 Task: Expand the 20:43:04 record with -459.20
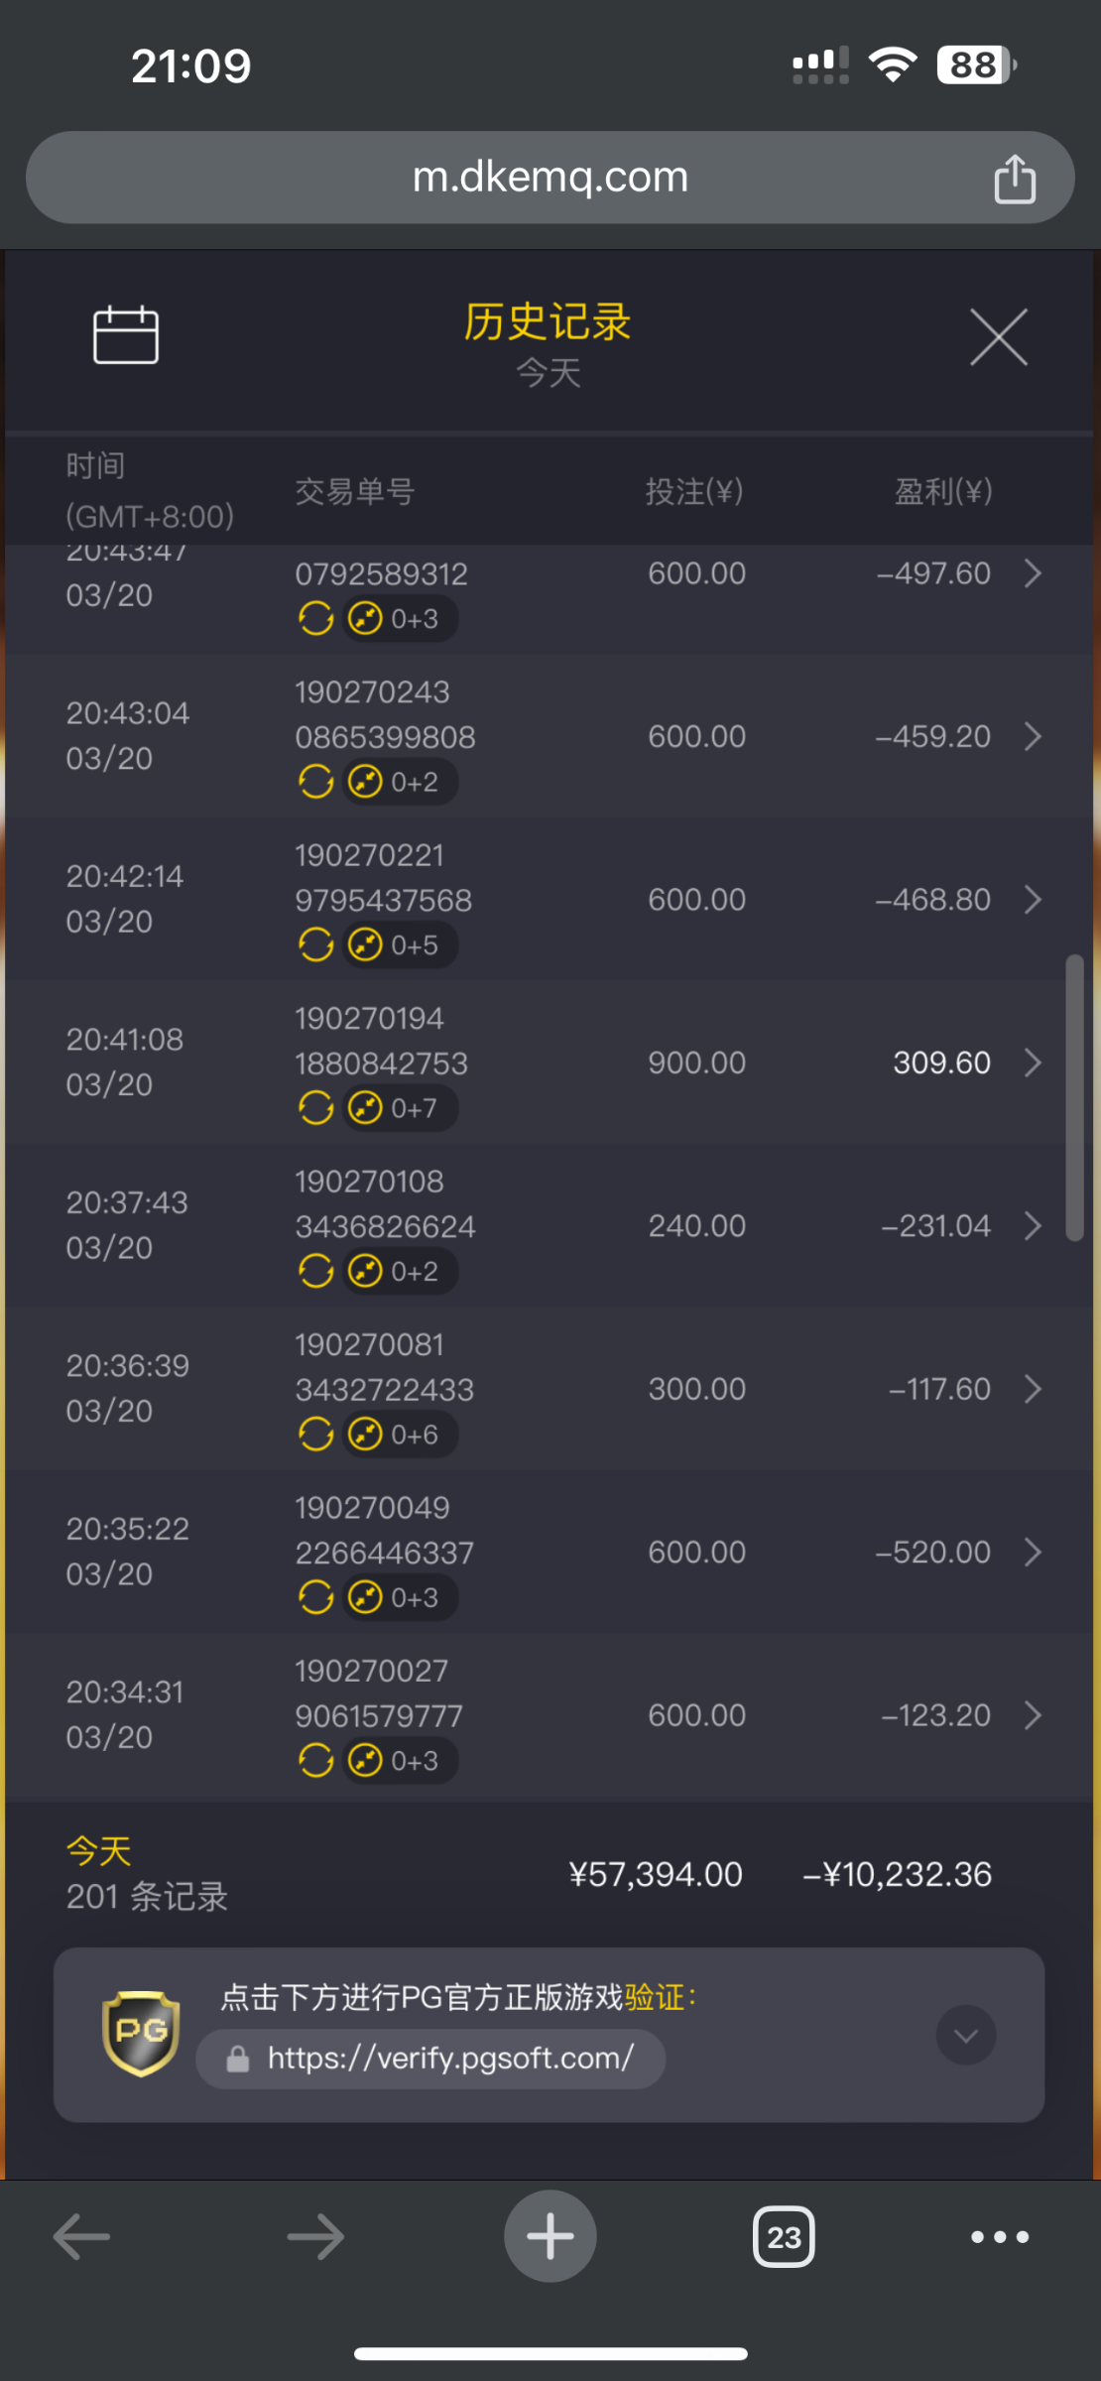point(1033,736)
